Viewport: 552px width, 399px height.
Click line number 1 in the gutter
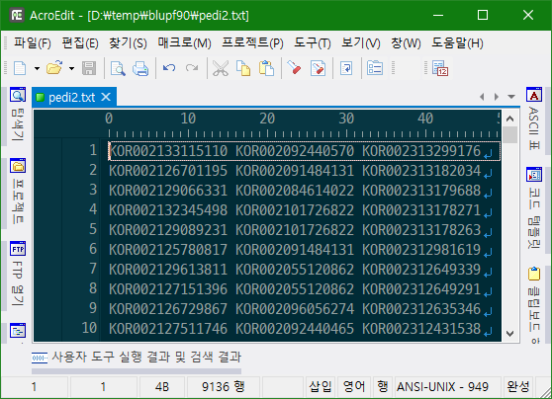[93, 150]
